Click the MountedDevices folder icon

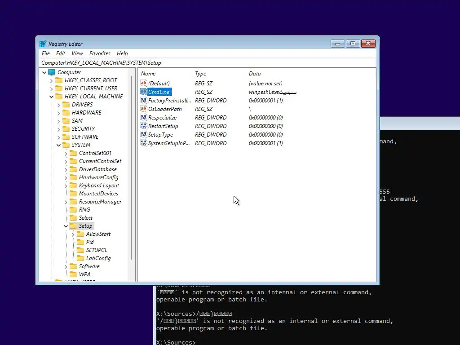coord(73,194)
